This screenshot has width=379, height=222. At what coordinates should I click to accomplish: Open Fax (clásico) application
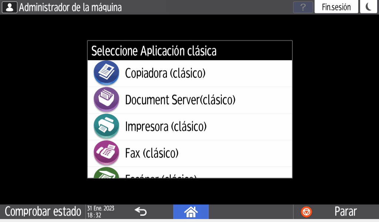coord(190,153)
